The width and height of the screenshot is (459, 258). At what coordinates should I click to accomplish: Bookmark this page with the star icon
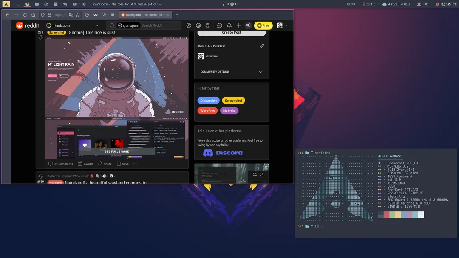click(78, 14)
